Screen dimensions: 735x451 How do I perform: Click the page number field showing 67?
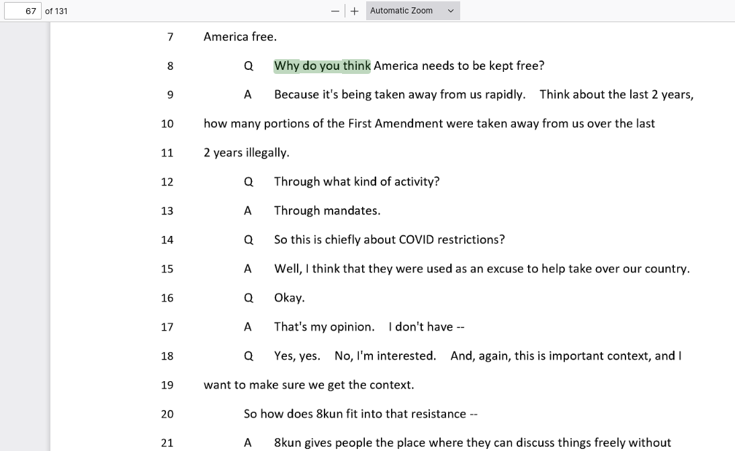23,11
